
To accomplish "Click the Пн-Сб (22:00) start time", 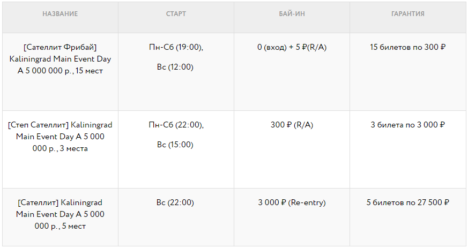I will point(176,125).
